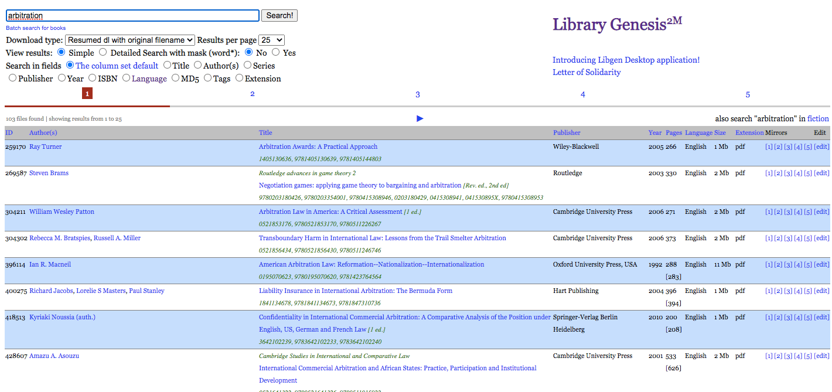Open Transboundary Harm in International Law title

[x=383, y=238]
